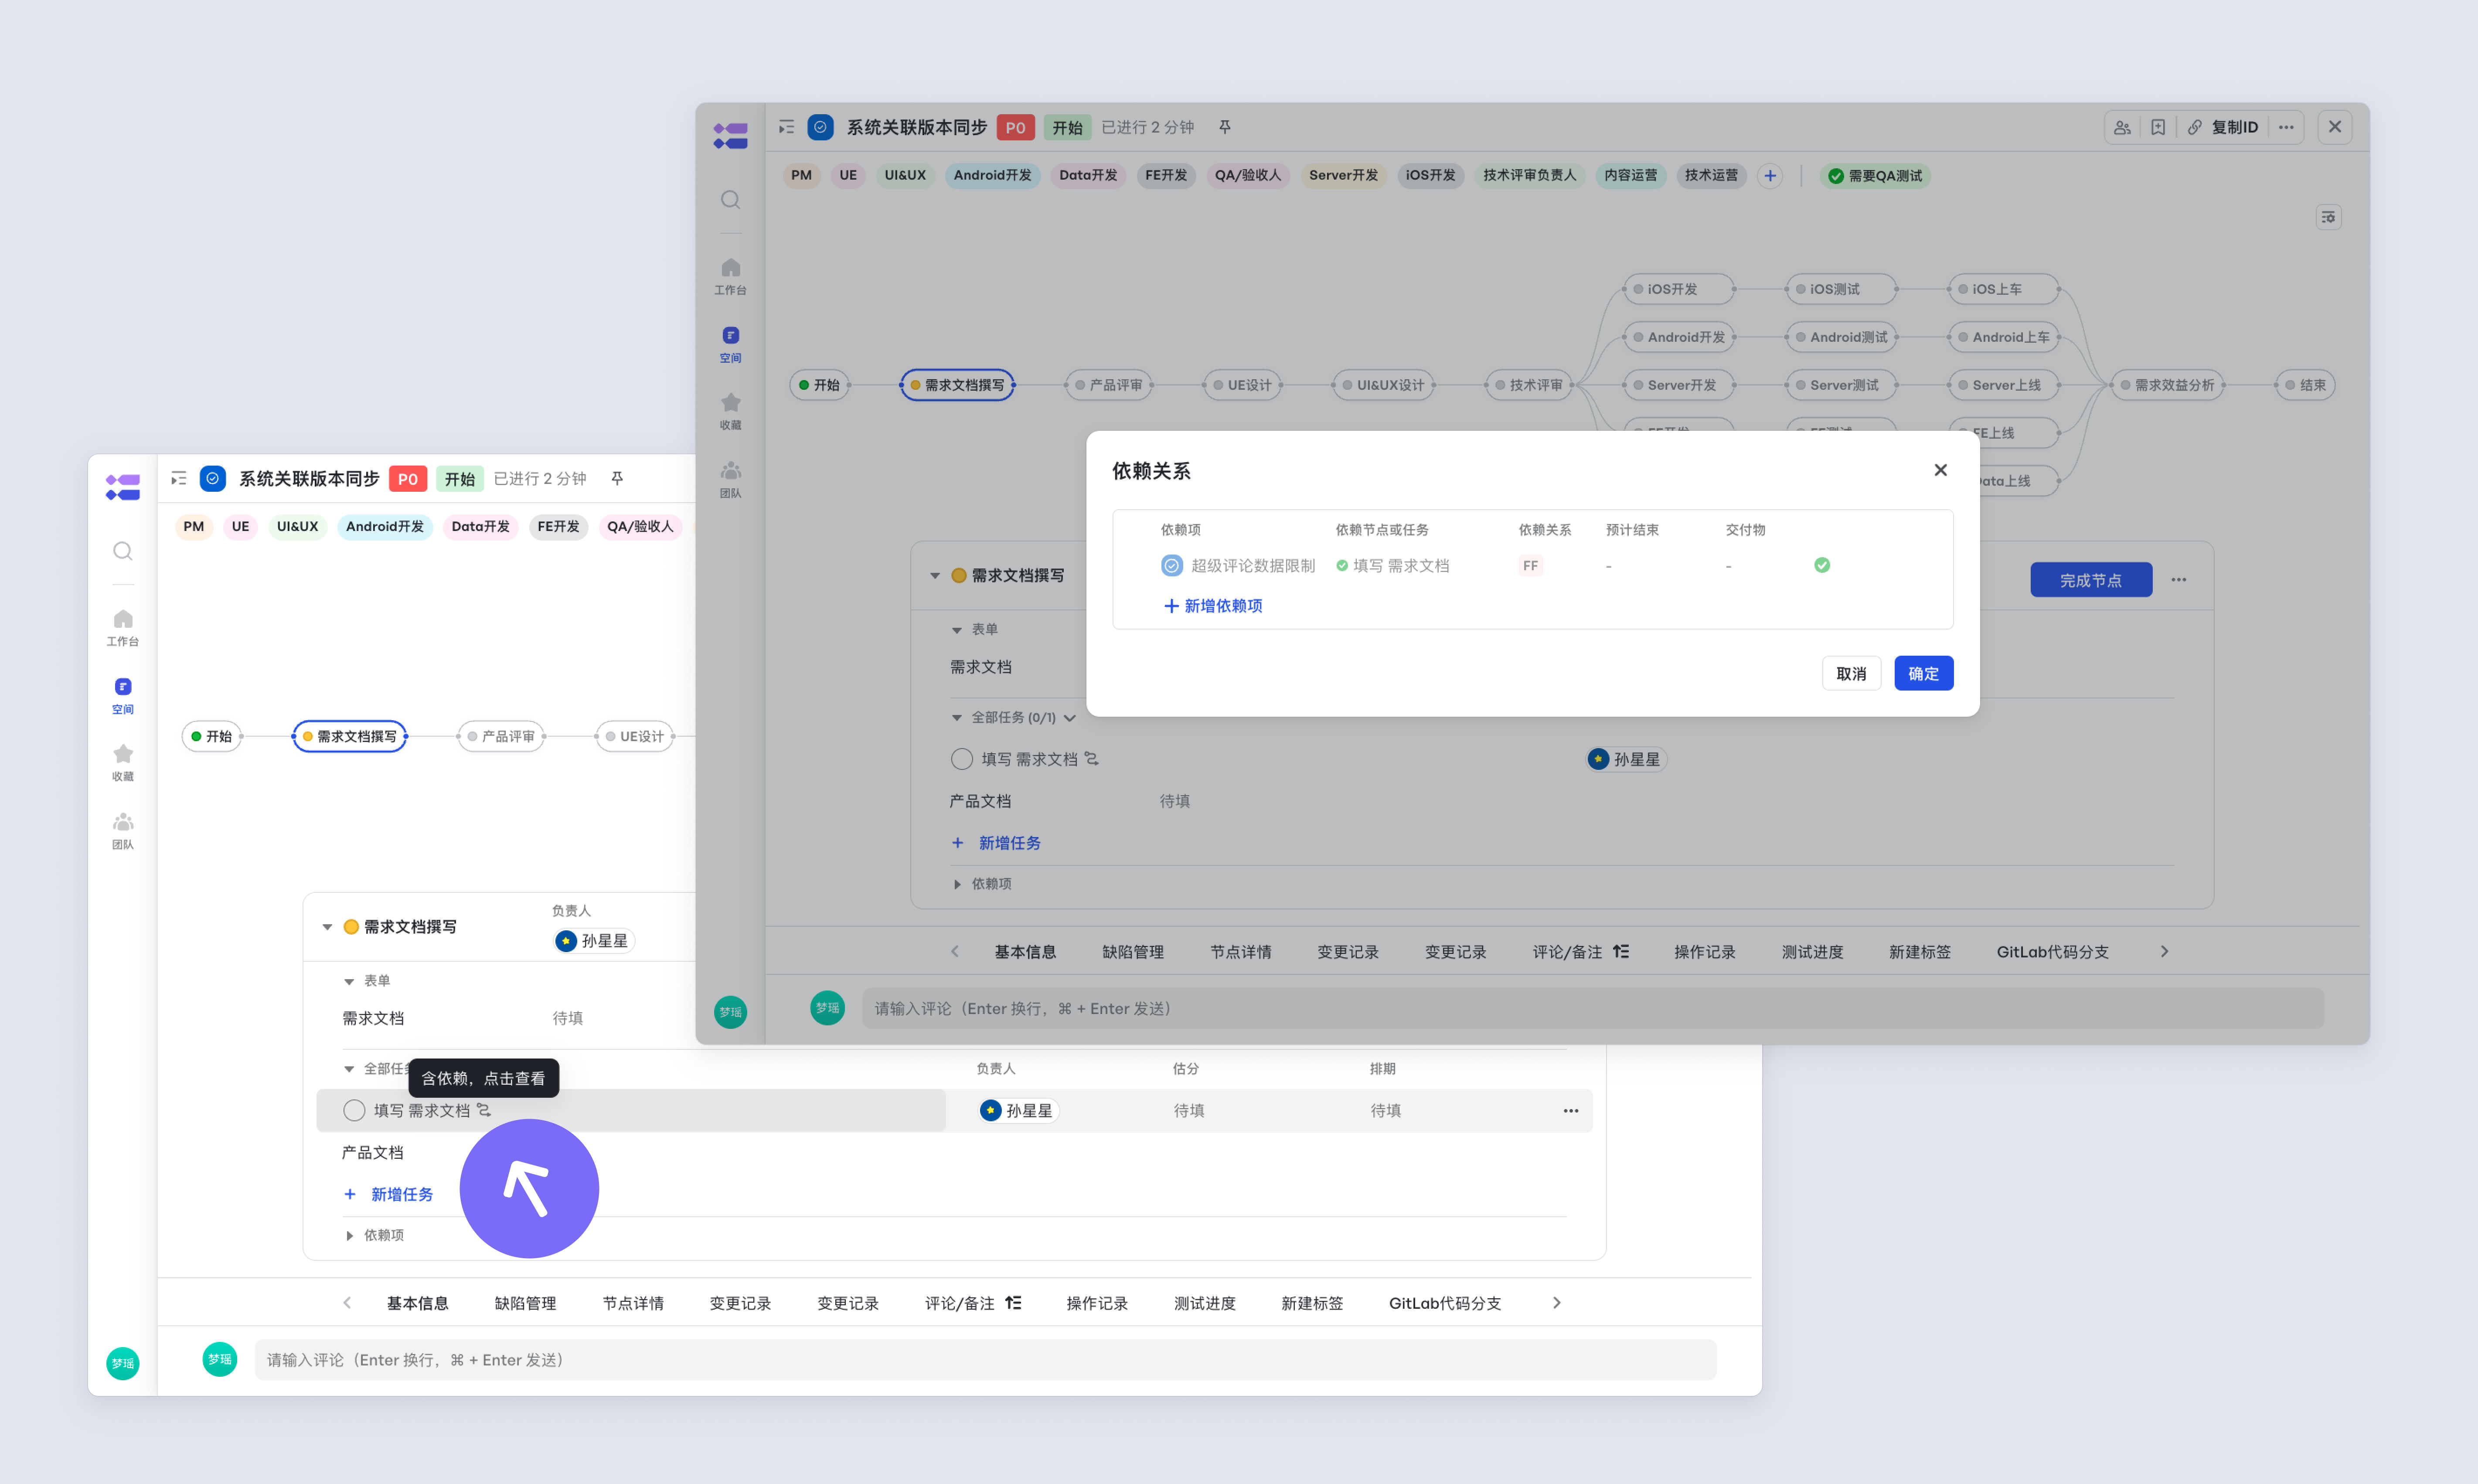Click the right-arrow tab chevron in the left window
The width and height of the screenshot is (2478, 1484).
click(1557, 1303)
